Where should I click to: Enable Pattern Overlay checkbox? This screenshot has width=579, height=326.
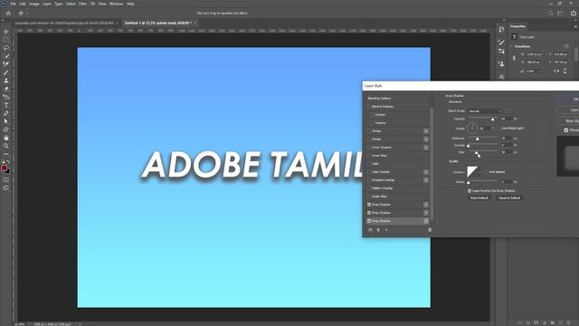[x=369, y=188]
